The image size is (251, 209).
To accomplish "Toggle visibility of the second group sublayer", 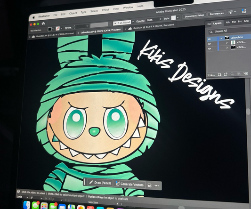I will 210,49.
